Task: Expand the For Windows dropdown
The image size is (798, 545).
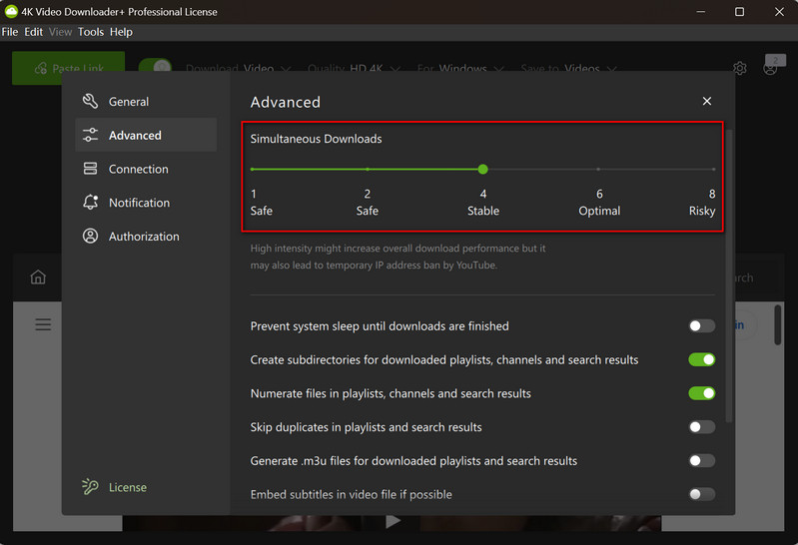Action: 460,68
